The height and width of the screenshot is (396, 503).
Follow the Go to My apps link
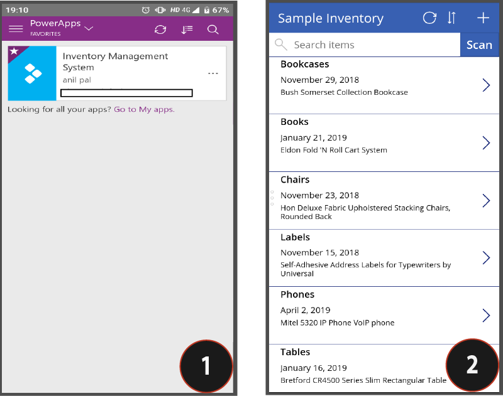(x=144, y=109)
